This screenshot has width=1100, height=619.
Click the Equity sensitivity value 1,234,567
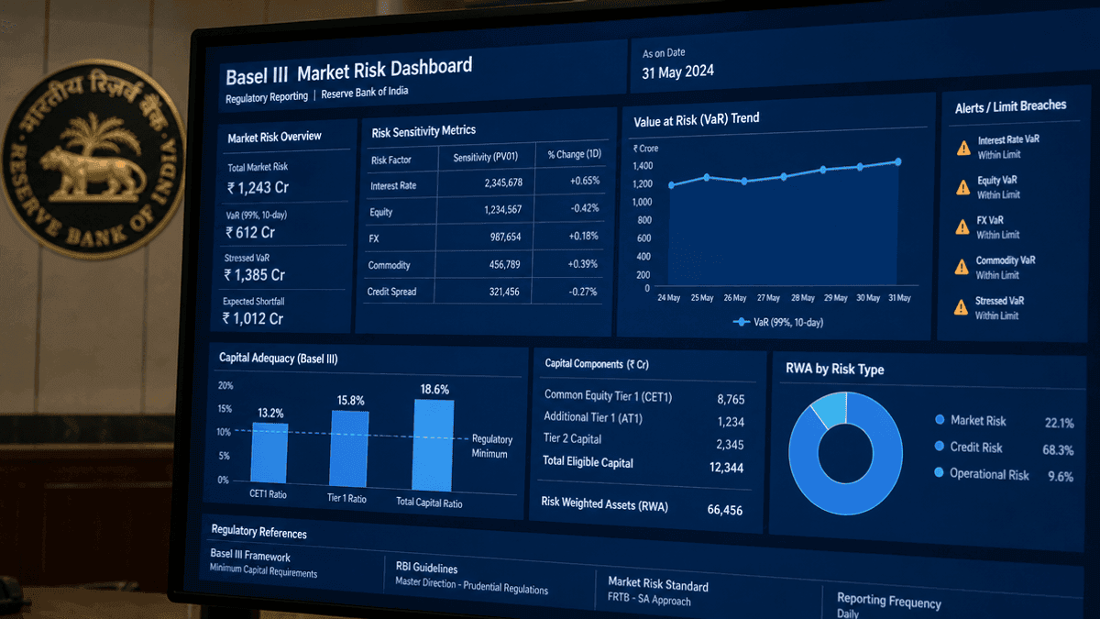point(502,209)
